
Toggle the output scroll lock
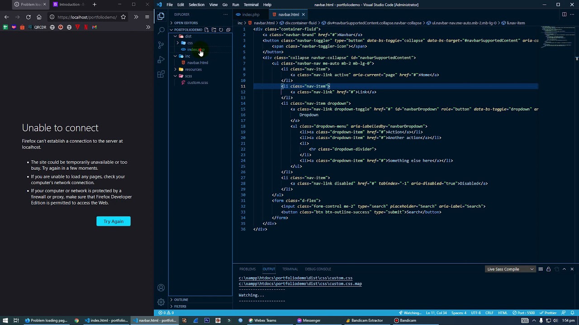[548, 269]
